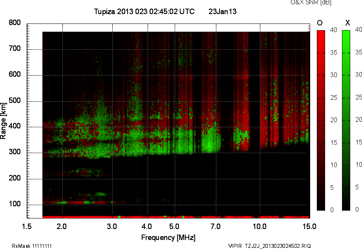This screenshot has width=362, height=249.
Task: Click the 400 range axis label
Action: point(15,126)
